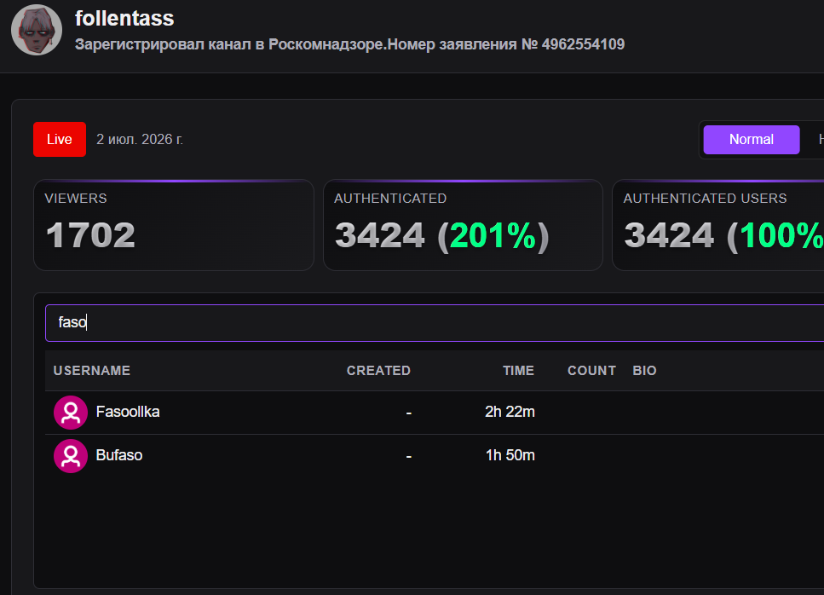Click the follentass channel avatar

[x=37, y=30]
